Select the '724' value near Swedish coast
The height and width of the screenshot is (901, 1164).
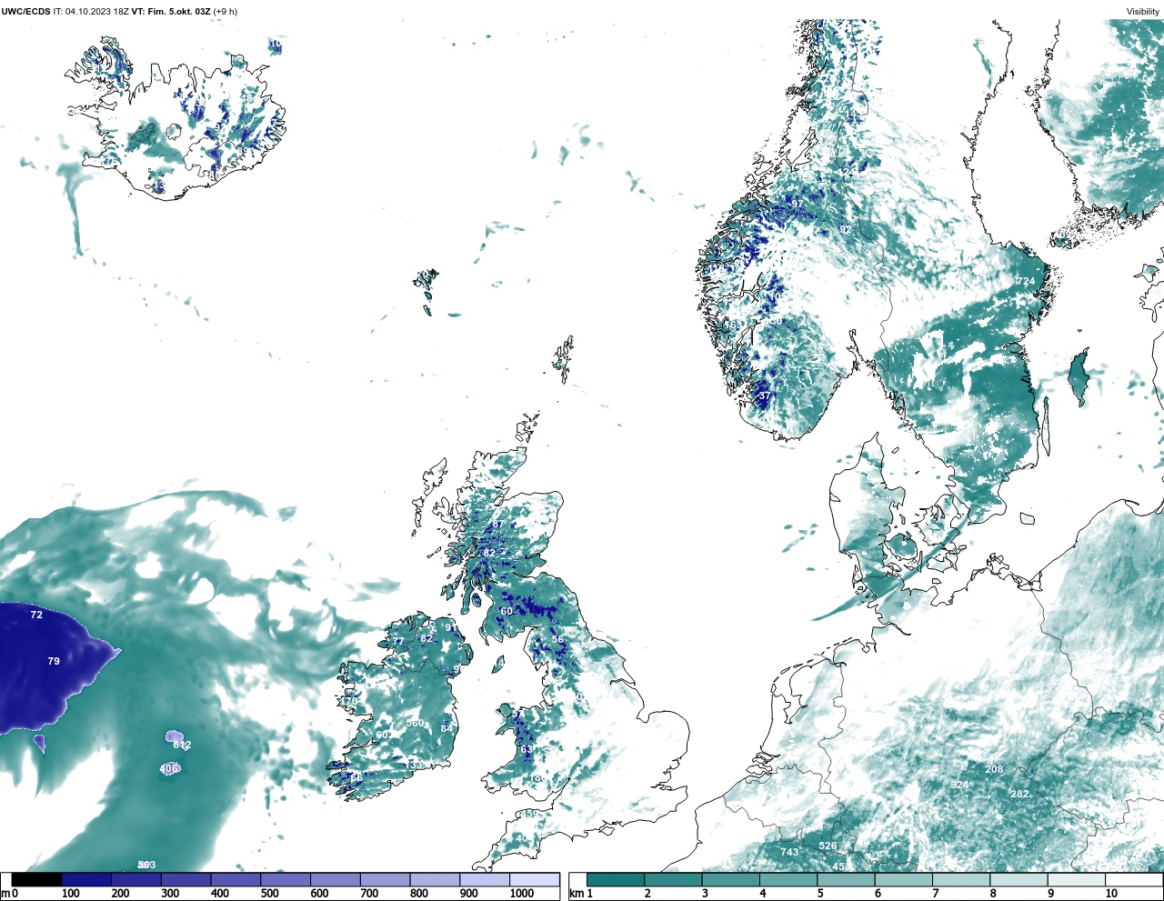pyautogui.click(x=1026, y=282)
